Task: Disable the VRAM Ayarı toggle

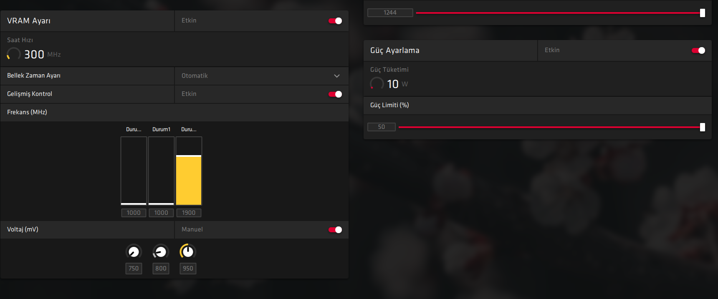Action: [335, 21]
